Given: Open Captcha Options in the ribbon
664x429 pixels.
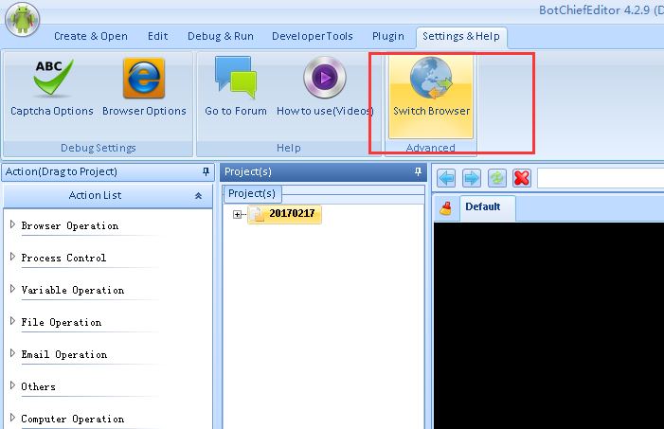Looking at the screenshot, I should point(52,88).
